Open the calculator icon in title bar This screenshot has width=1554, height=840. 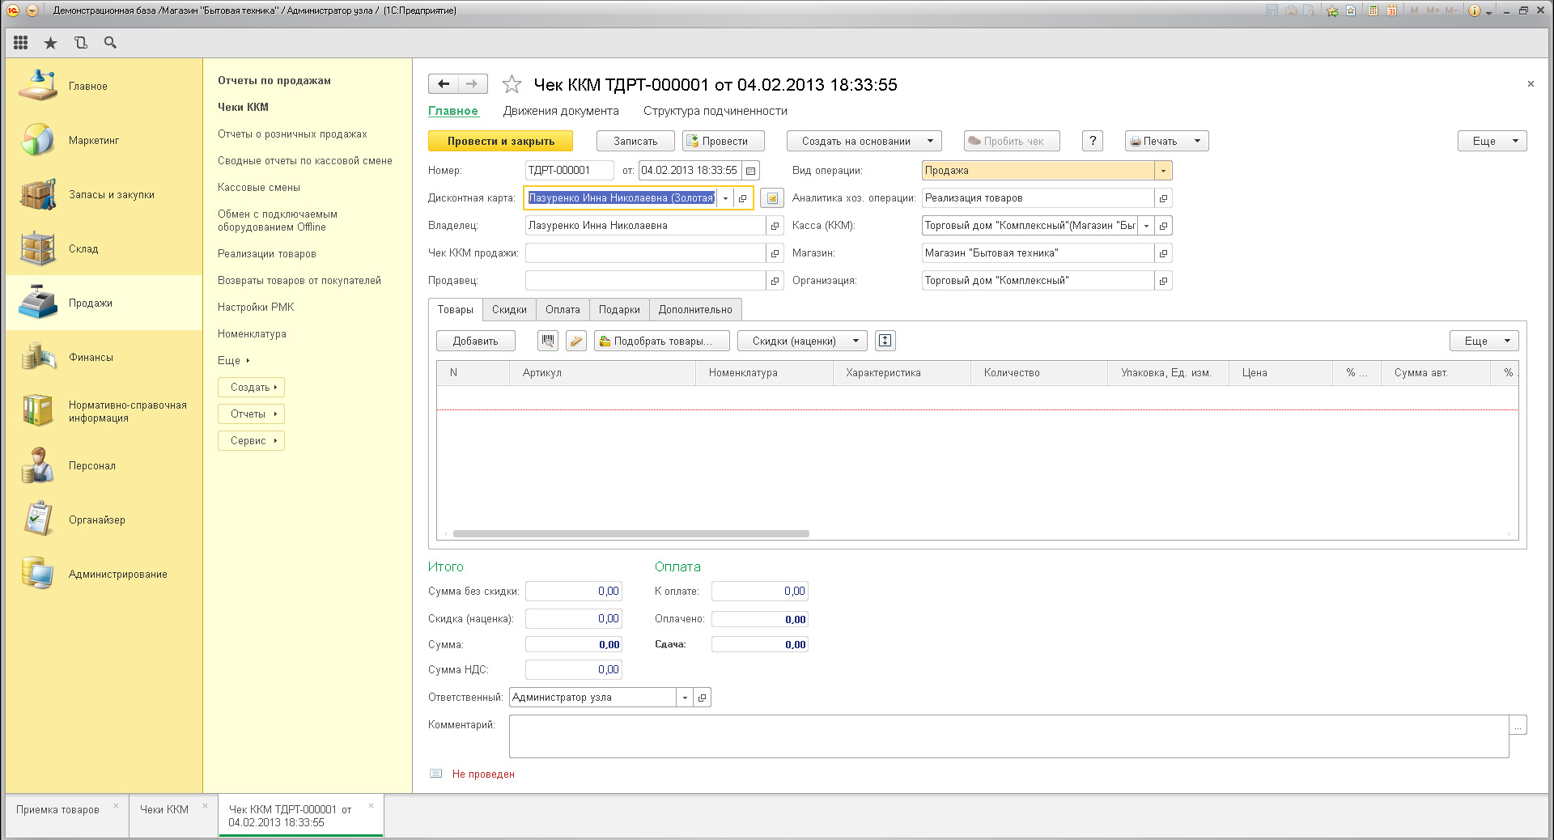coord(1374,11)
